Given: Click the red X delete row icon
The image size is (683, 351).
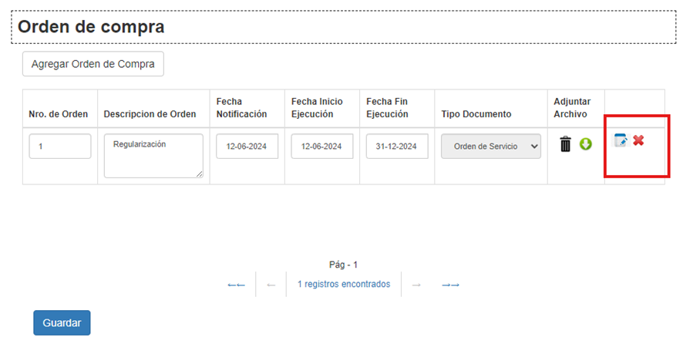Looking at the screenshot, I should click(638, 140).
